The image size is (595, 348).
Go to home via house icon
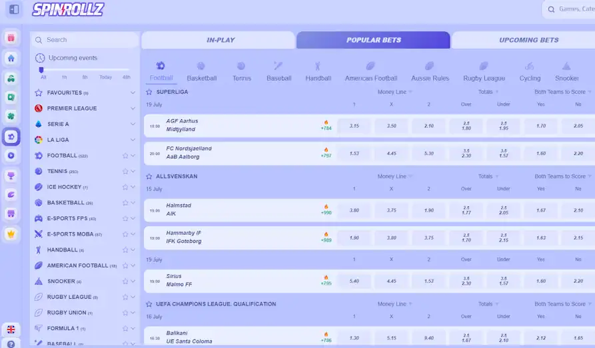pos(11,58)
